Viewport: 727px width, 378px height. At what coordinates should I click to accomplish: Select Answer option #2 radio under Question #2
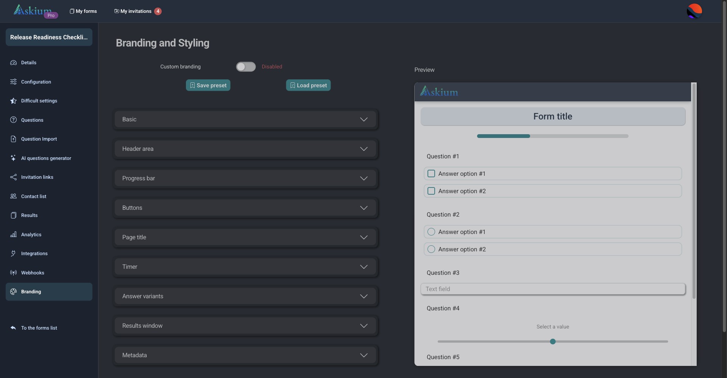pos(431,249)
